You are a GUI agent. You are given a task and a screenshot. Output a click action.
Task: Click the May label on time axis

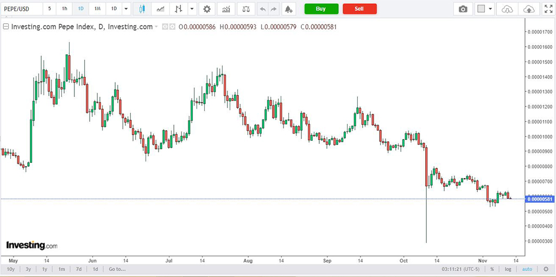click(x=13, y=260)
